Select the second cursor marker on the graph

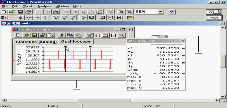point(90,47)
